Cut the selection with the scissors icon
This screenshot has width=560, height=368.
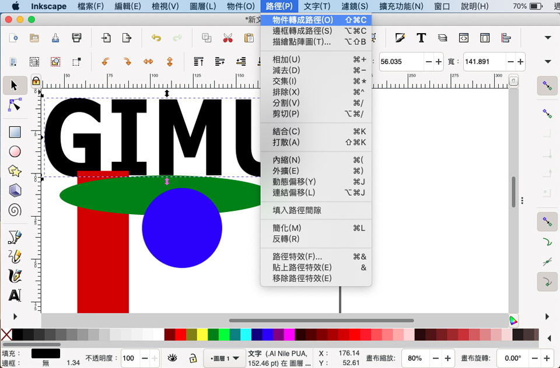[x=228, y=38]
